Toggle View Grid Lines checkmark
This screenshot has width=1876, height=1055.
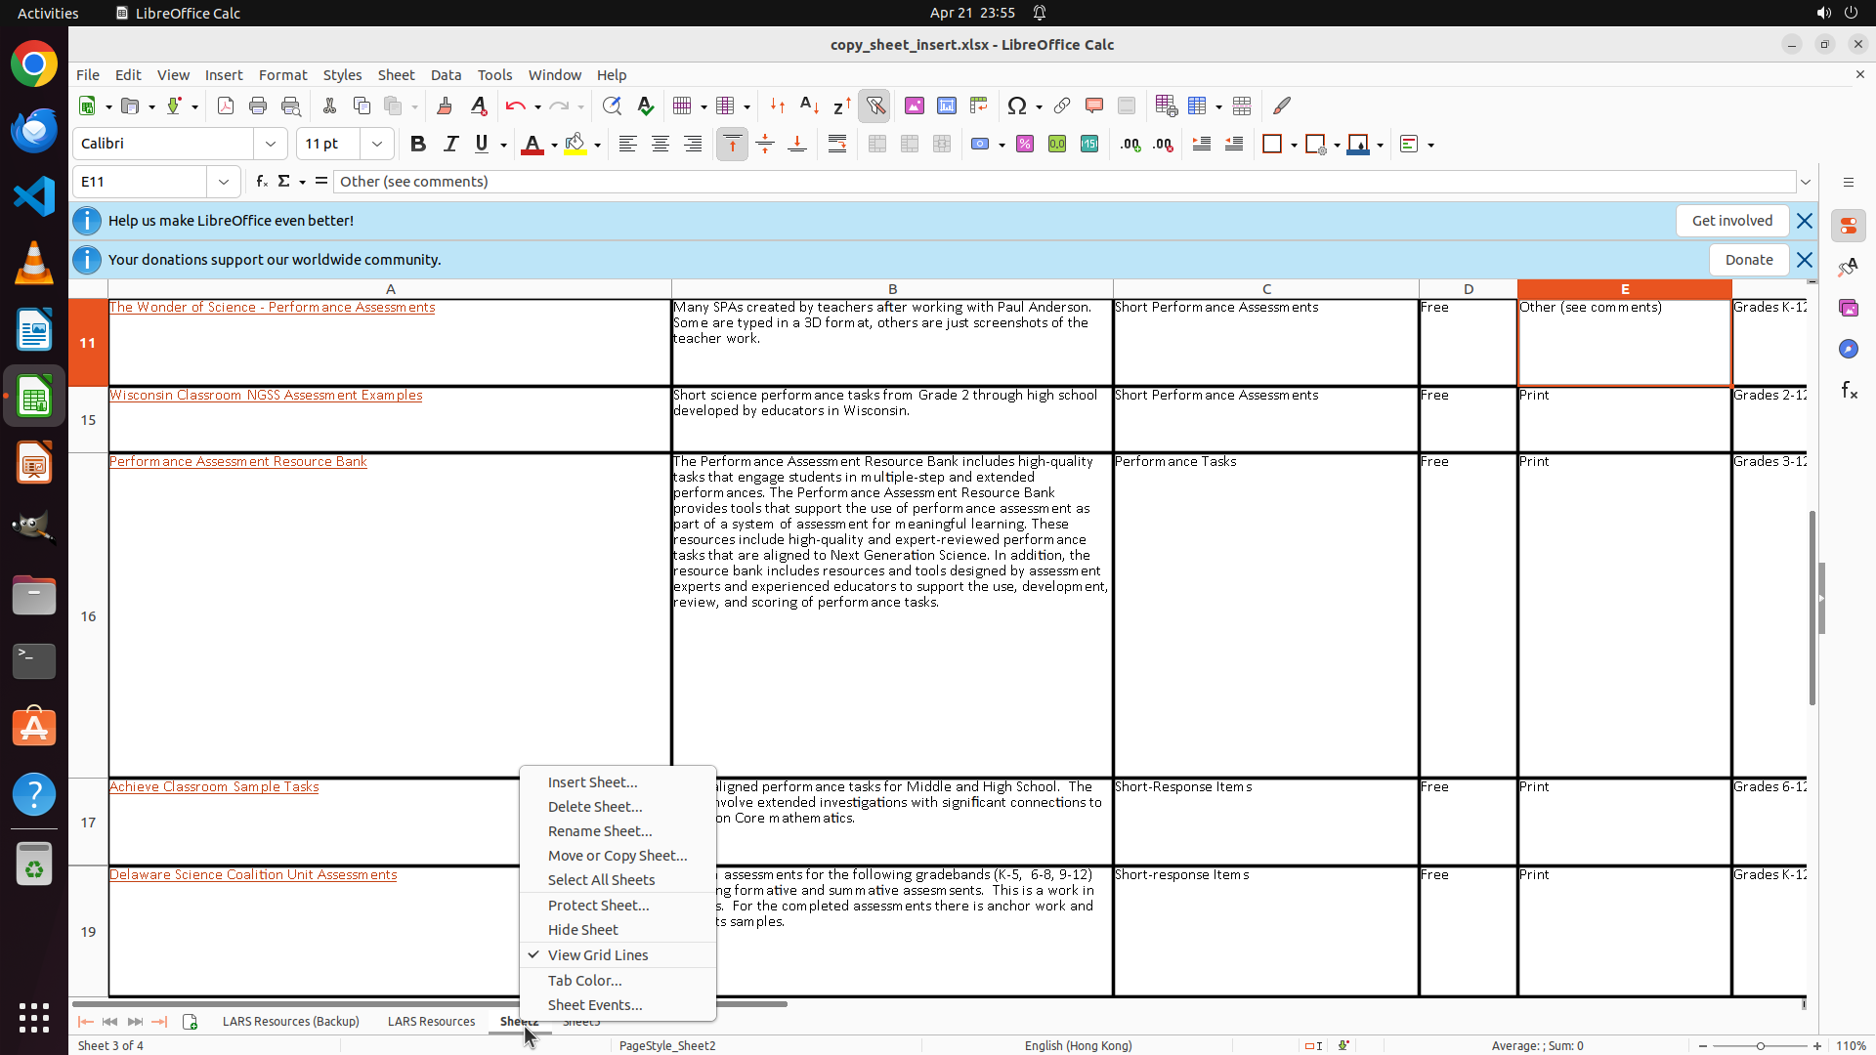coord(597,954)
